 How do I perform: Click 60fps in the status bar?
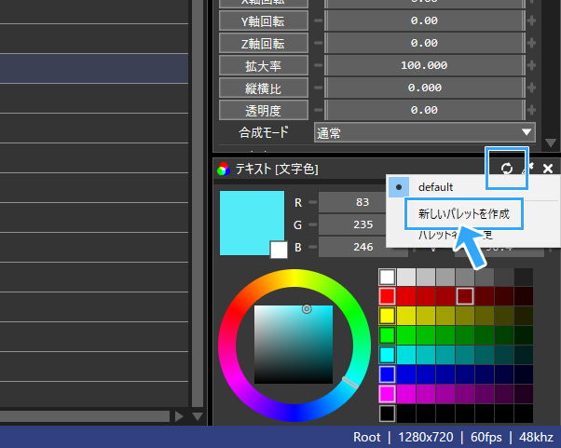coord(486,437)
